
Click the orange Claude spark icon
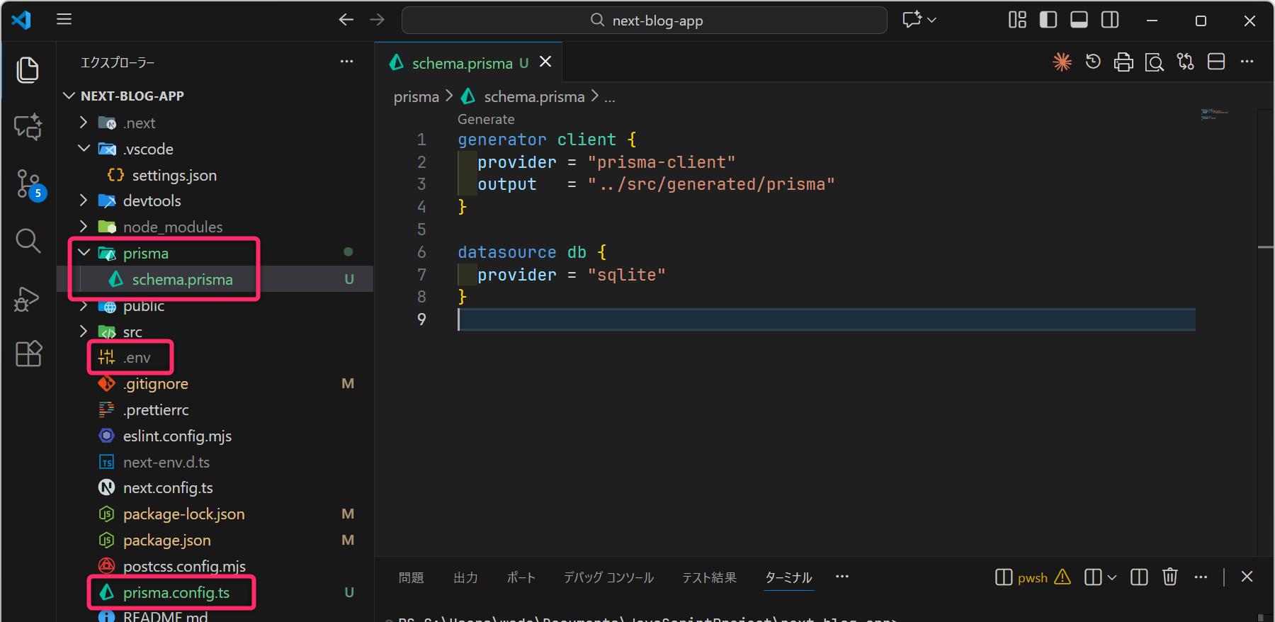click(1062, 62)
